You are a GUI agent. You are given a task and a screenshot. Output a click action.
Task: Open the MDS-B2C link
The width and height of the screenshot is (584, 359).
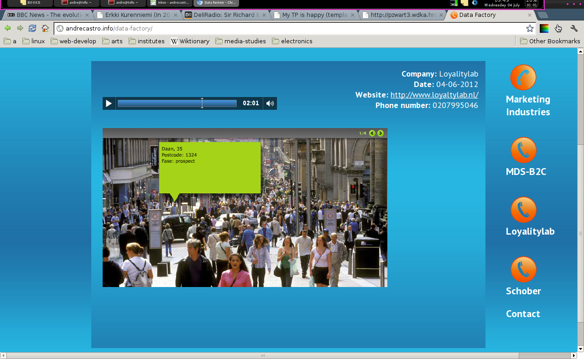(526, 172)
